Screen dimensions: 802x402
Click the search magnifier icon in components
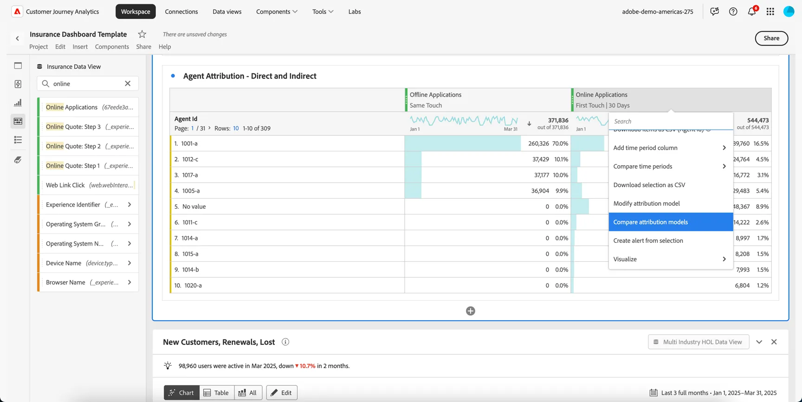[45, 84]
